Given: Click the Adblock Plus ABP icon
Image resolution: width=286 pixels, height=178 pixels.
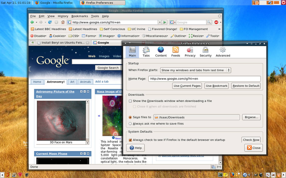Looking at the screenshot, I should click(x=216, y=22).
